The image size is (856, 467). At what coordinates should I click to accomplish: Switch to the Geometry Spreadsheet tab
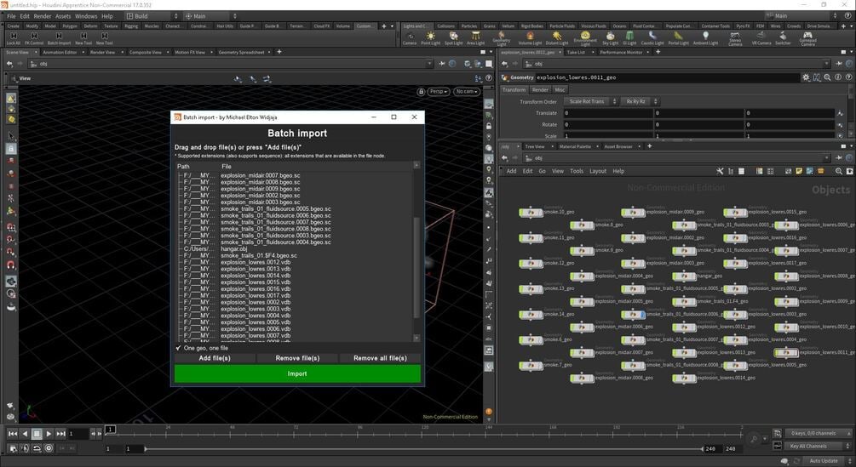[241, 52]
